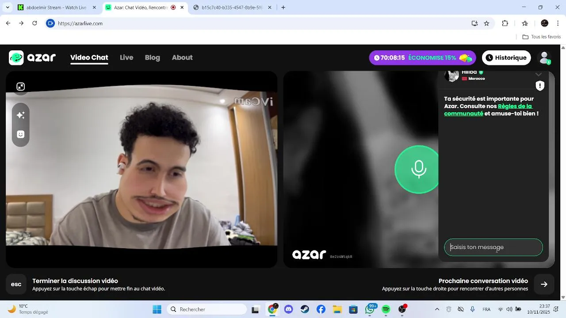Image resolution: width=566 pixels, height=318 pixels.
Task: Click the install app icon in address bar
Action: tap(474, 23)
